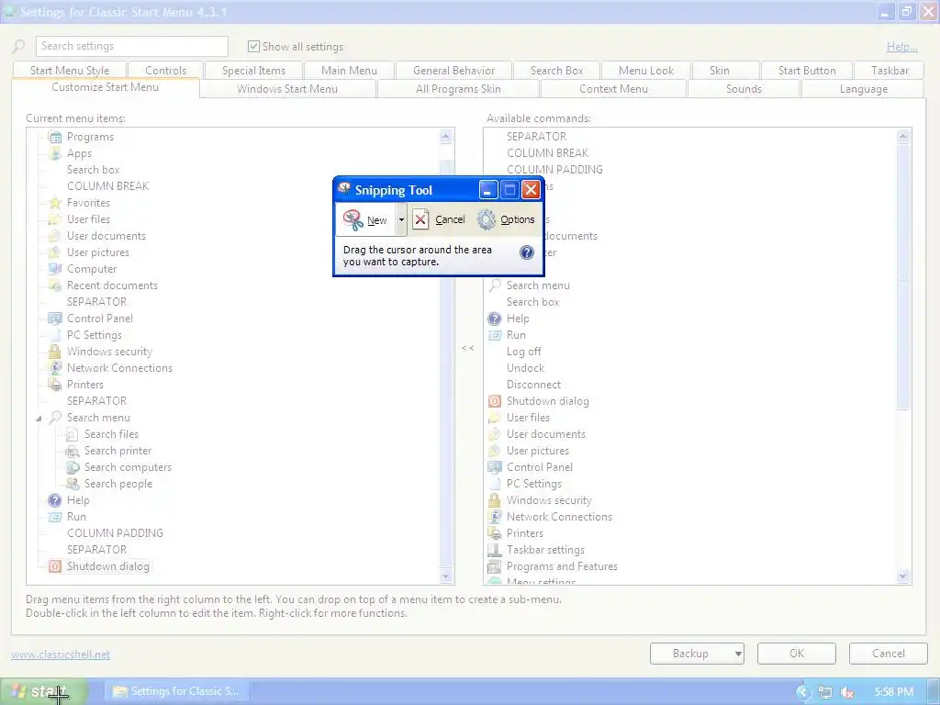Click the network icon in system tray
940x705 pixels.
click(x=825, y=692)
